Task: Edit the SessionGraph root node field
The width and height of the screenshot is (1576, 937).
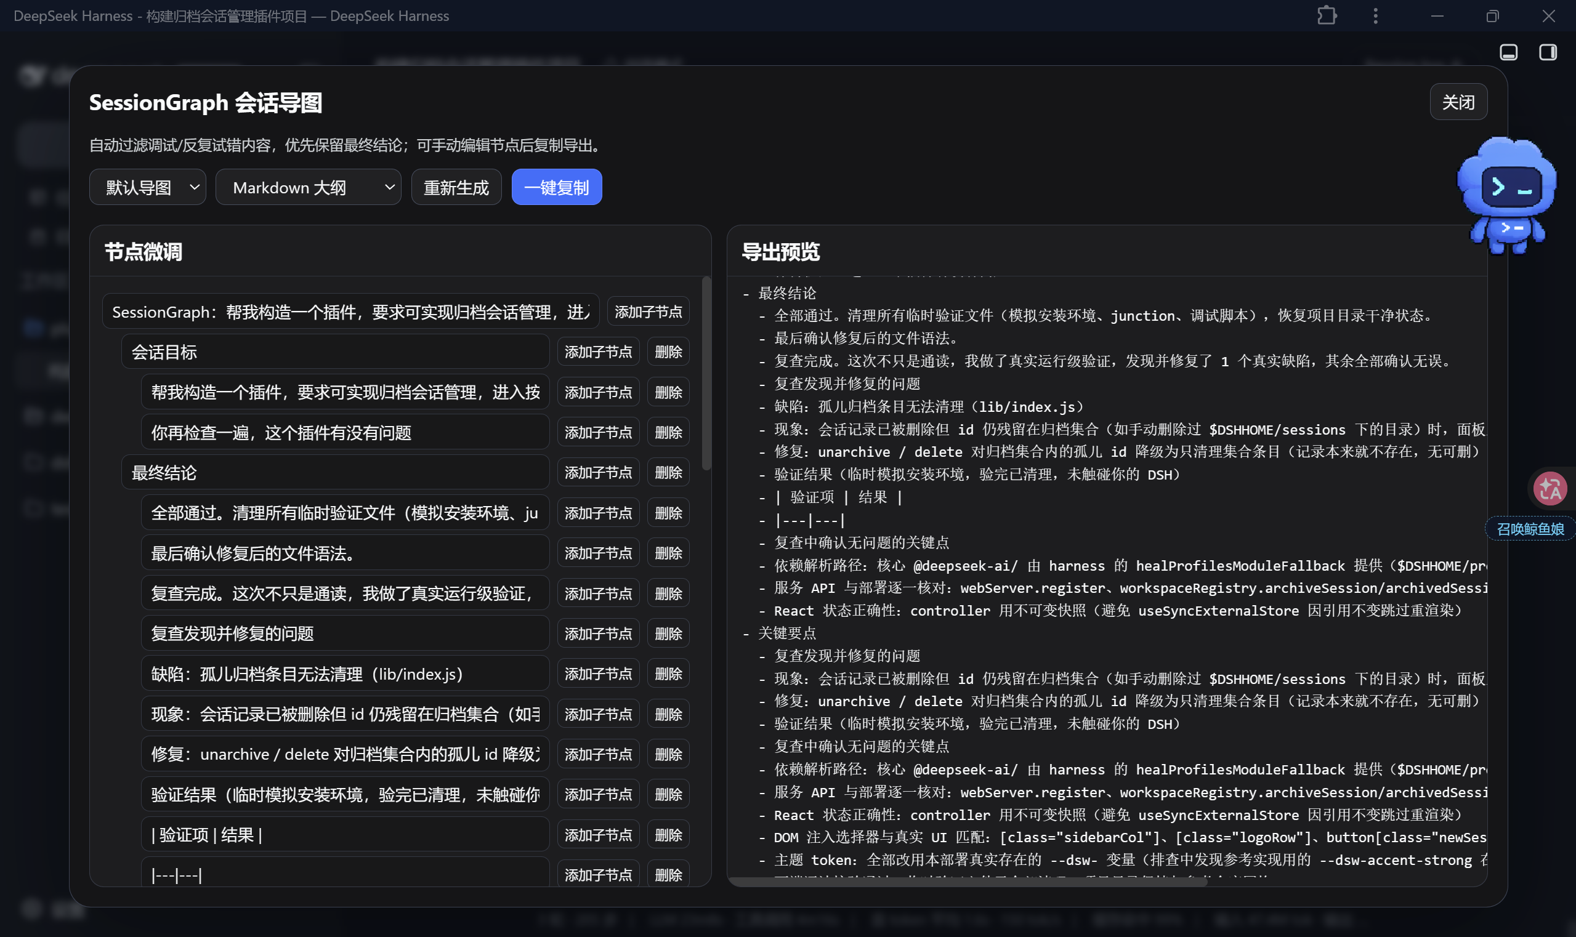Action: (x=350, y=312)
